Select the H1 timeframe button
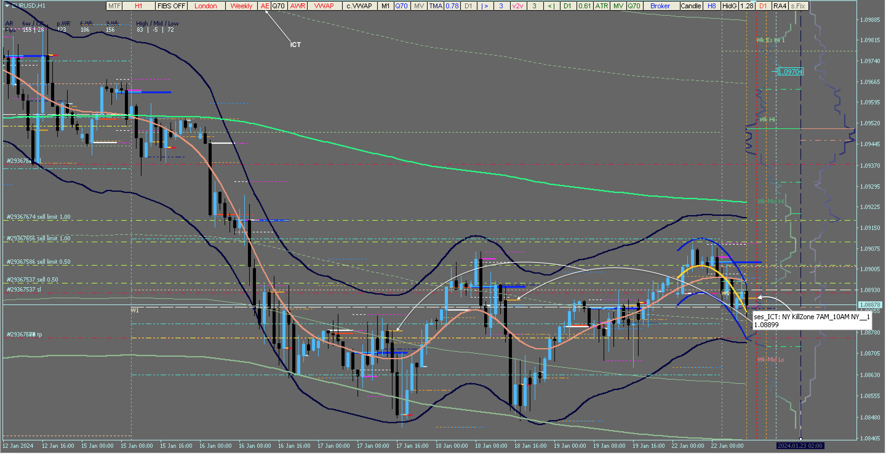 pos(138,6)
